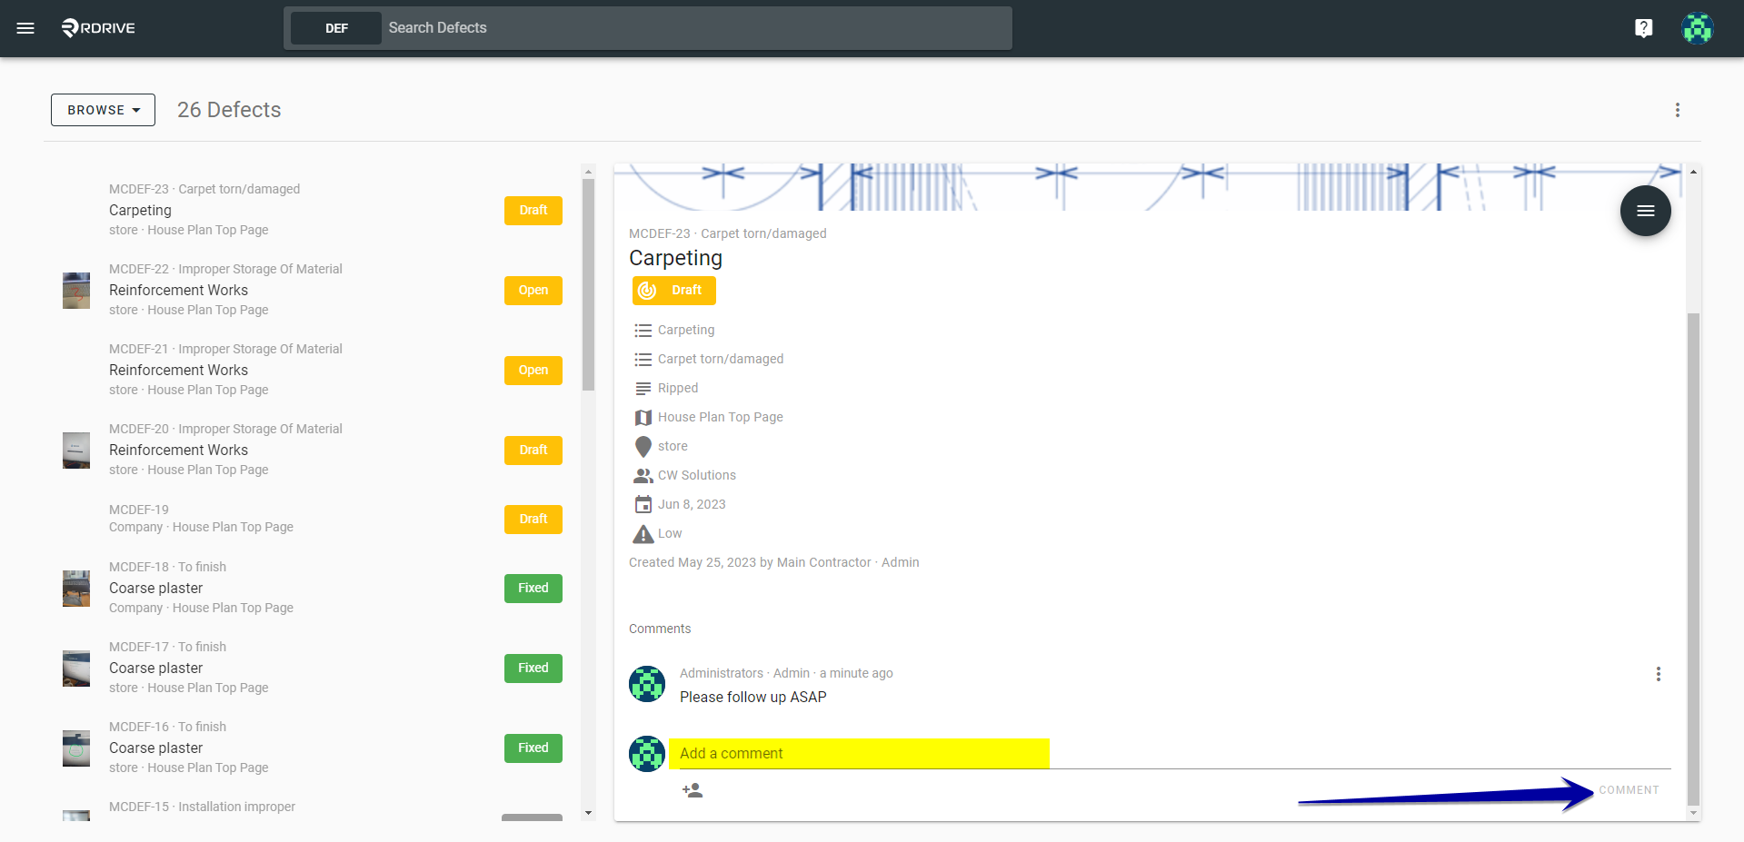1744x842 pixels.
Task: Click the Jun 8, 2023 due date text
Action: pos(692,505)
